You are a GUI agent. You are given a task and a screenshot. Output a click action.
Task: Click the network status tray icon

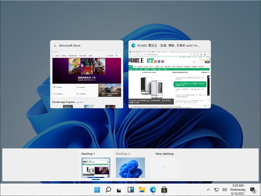click(216, 190)
